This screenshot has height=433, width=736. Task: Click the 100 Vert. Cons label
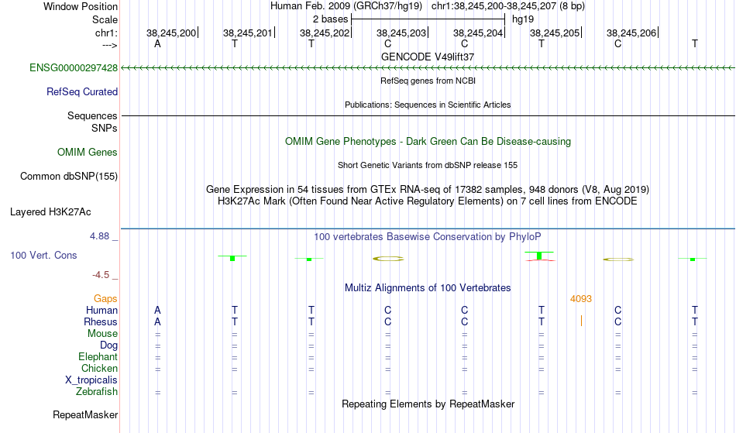(x=43, y=255)
